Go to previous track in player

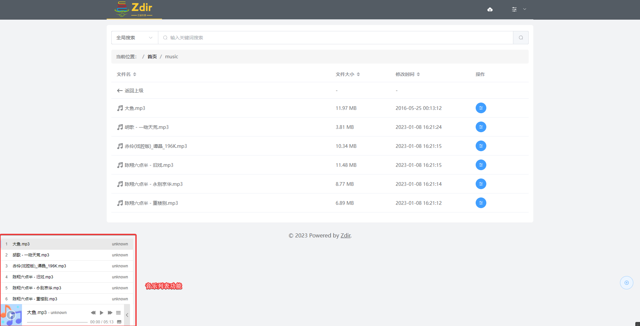[93, 313]
